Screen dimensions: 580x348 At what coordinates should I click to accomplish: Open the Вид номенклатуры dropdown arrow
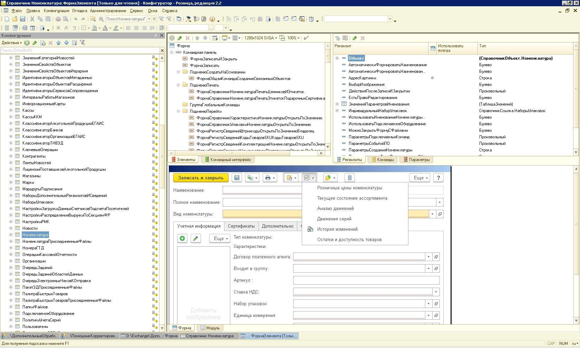tap(432, 214)
